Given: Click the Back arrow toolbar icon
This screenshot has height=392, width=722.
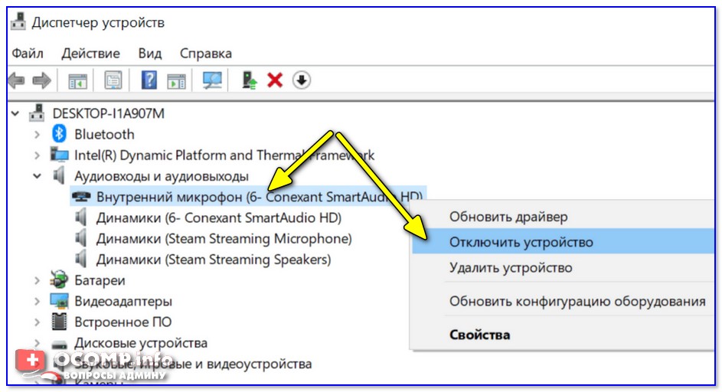Looking at the screenshot, I should [x=17, y=80].
